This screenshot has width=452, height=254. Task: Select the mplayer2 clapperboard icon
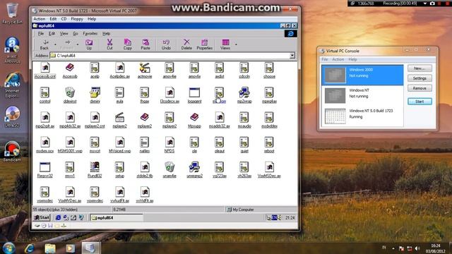click(119, 120)
